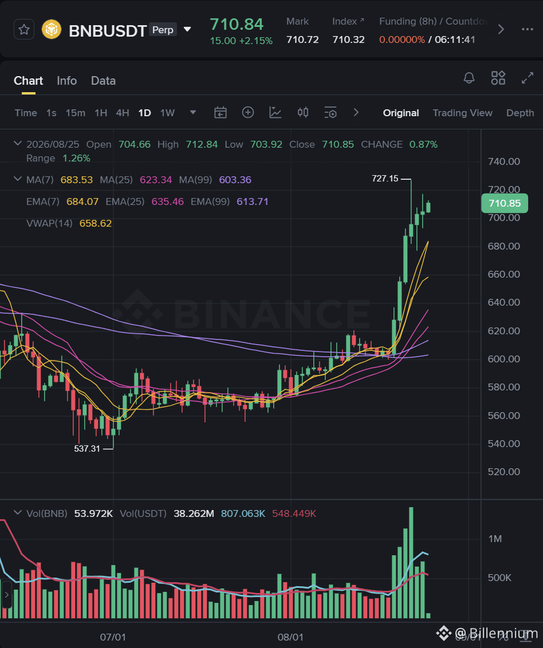Collapse the Vol(BNB) volume legend
This screenshot has height=648, width=543.
[x=18, y=512]
